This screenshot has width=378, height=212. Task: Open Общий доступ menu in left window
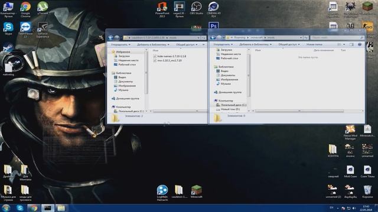[x=187, y=45]
